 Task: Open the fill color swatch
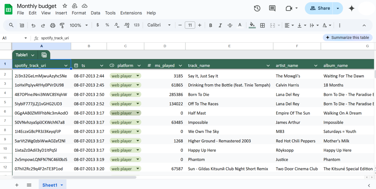[252, 25]
